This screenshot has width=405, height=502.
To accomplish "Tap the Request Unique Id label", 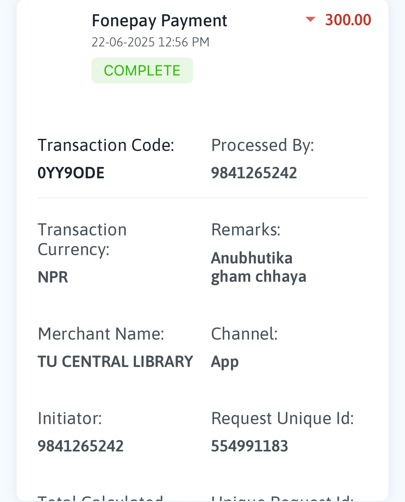I will coord(282,419).
